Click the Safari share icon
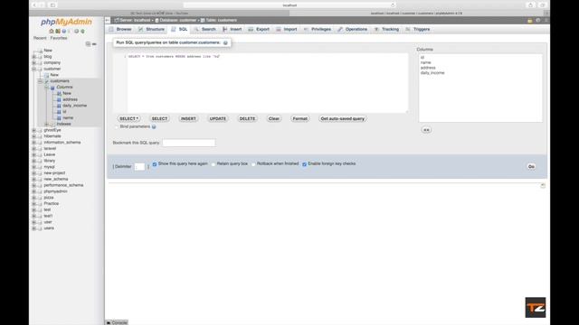 531,5
